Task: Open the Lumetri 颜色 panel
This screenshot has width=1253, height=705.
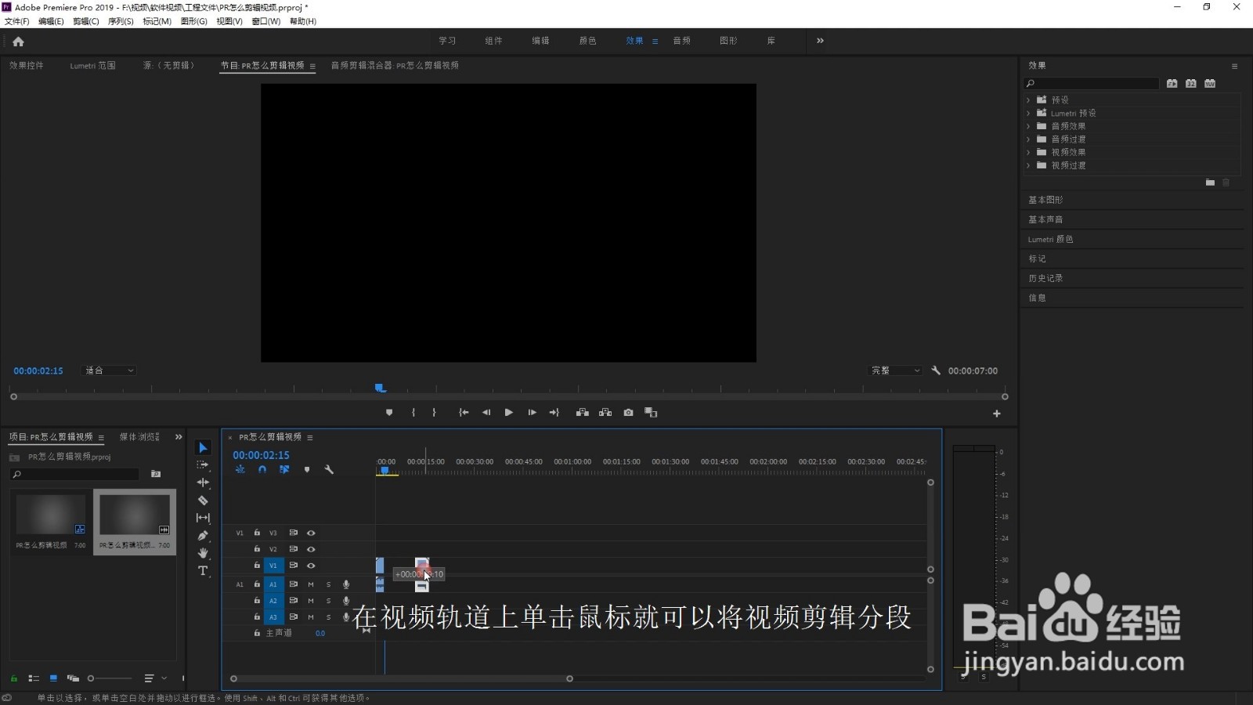Action: pyautogui.click(x=1051, y=239)
